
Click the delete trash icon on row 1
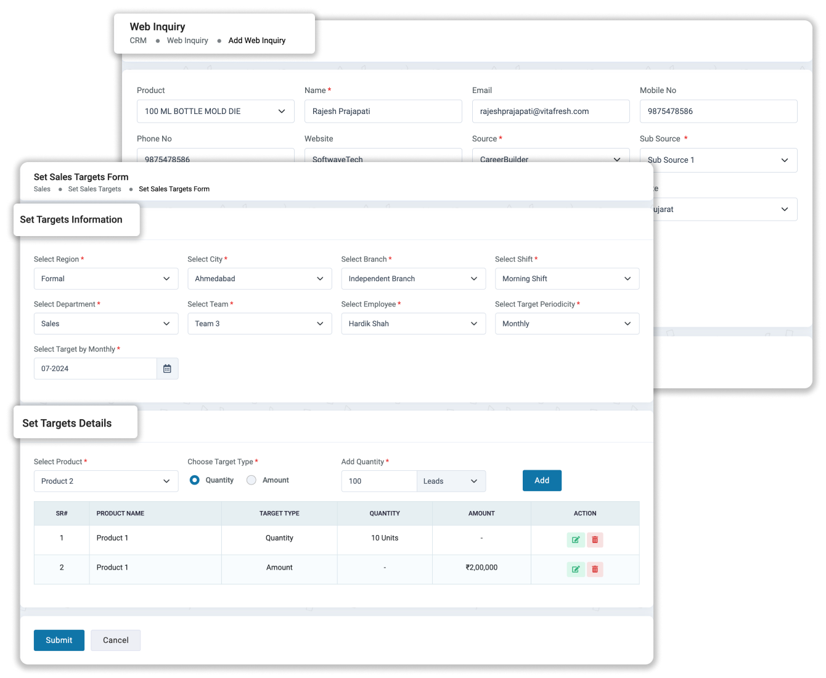[x=594, y=539]
